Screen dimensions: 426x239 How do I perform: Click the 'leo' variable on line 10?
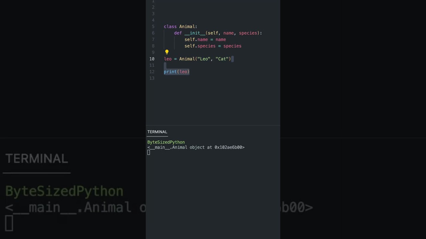point(168,59)
